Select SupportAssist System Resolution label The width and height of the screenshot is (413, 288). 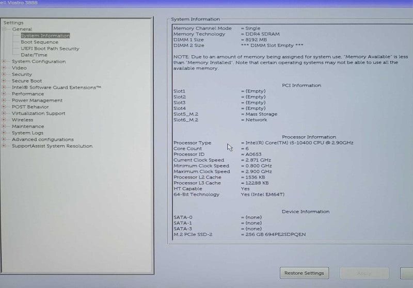click(x=52, y=146)
